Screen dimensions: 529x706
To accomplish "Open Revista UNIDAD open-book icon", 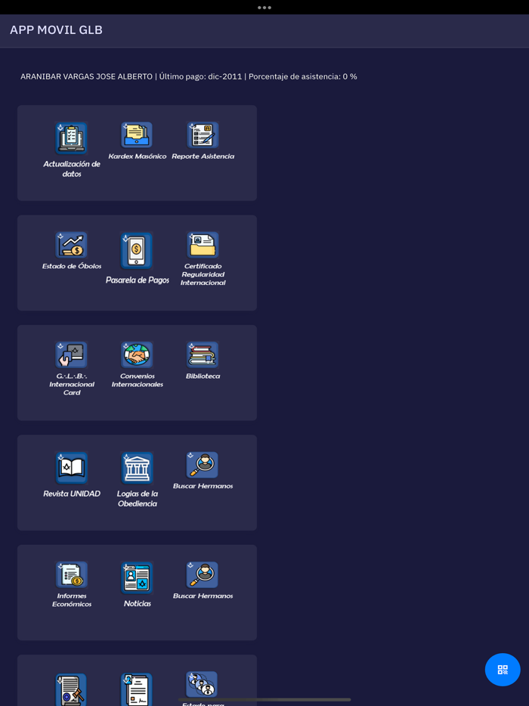I will pyautogui.click(x=71, y=467).
